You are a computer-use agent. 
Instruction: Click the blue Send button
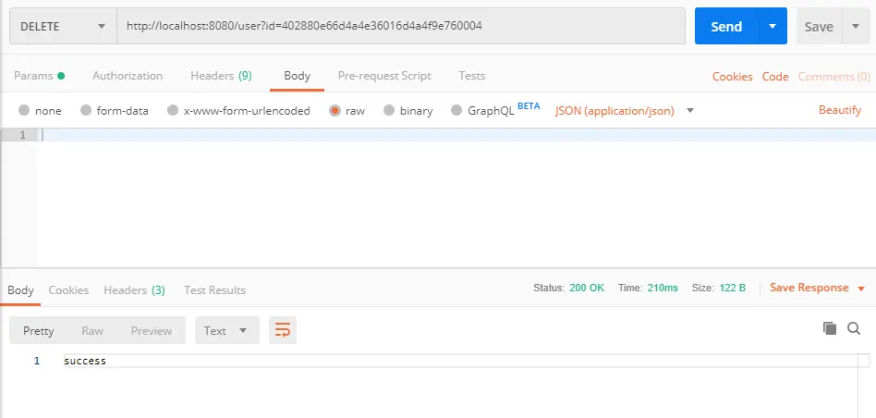726,26
